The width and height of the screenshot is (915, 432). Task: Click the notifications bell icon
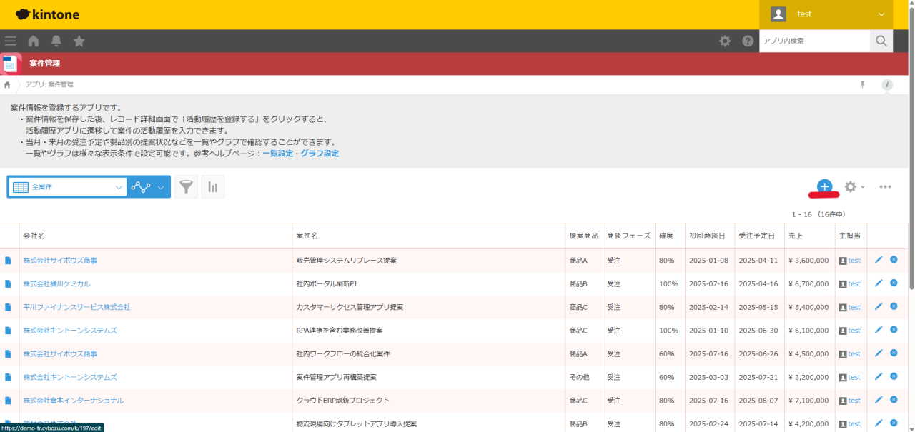coord(56,41)
